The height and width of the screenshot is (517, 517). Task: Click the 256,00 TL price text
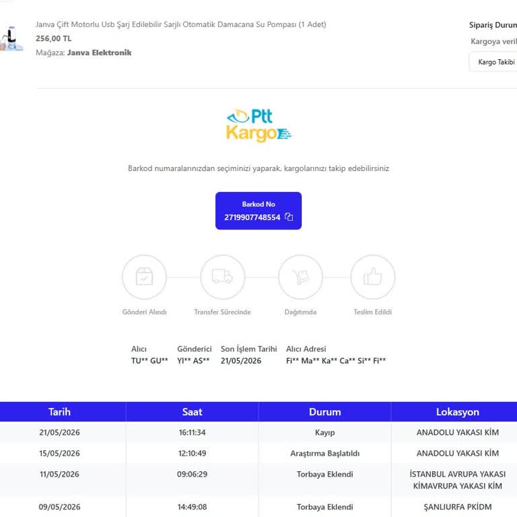53,38
